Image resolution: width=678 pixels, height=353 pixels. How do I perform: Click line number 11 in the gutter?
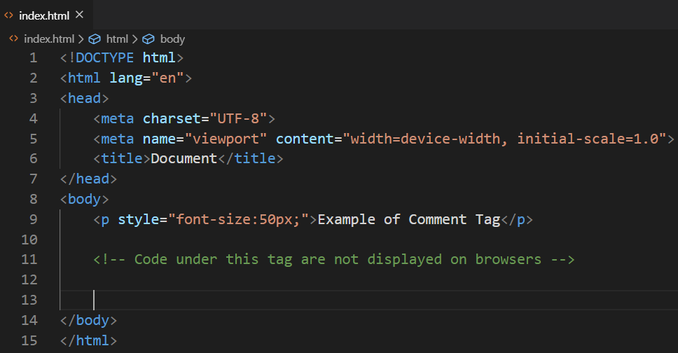(29, 259)
